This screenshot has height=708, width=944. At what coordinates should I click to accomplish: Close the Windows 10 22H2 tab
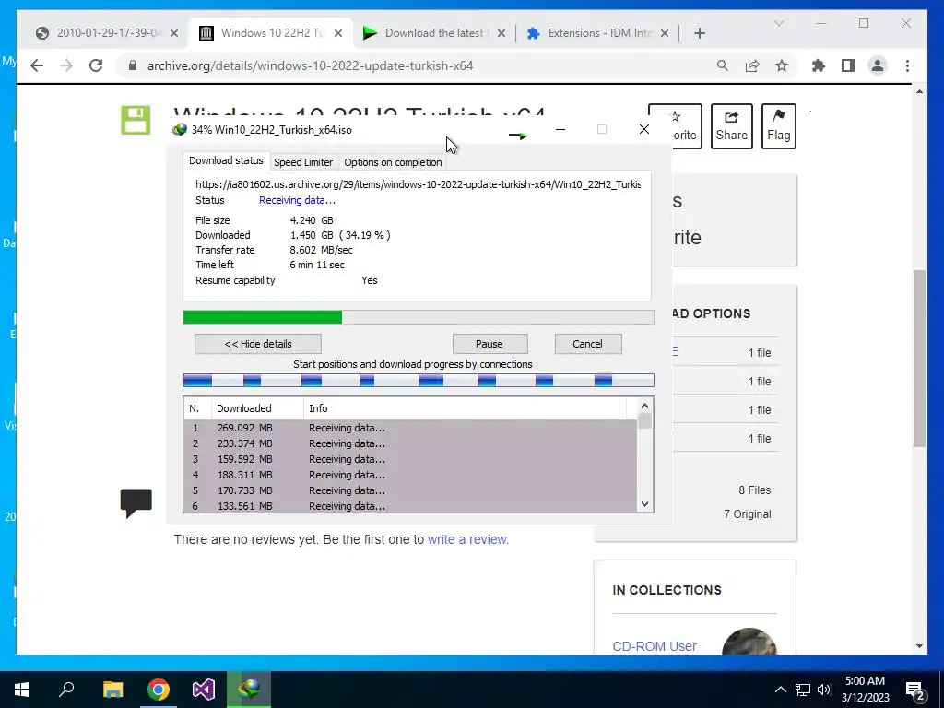[338, 33]
